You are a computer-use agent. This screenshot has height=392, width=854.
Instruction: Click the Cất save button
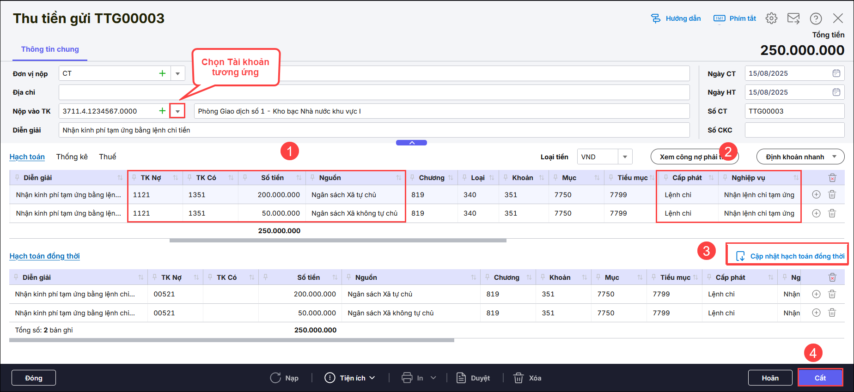click(x=820, y=378)
